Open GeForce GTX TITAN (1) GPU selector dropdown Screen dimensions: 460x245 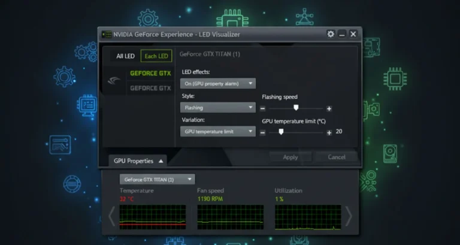click(x=158, y=179)
